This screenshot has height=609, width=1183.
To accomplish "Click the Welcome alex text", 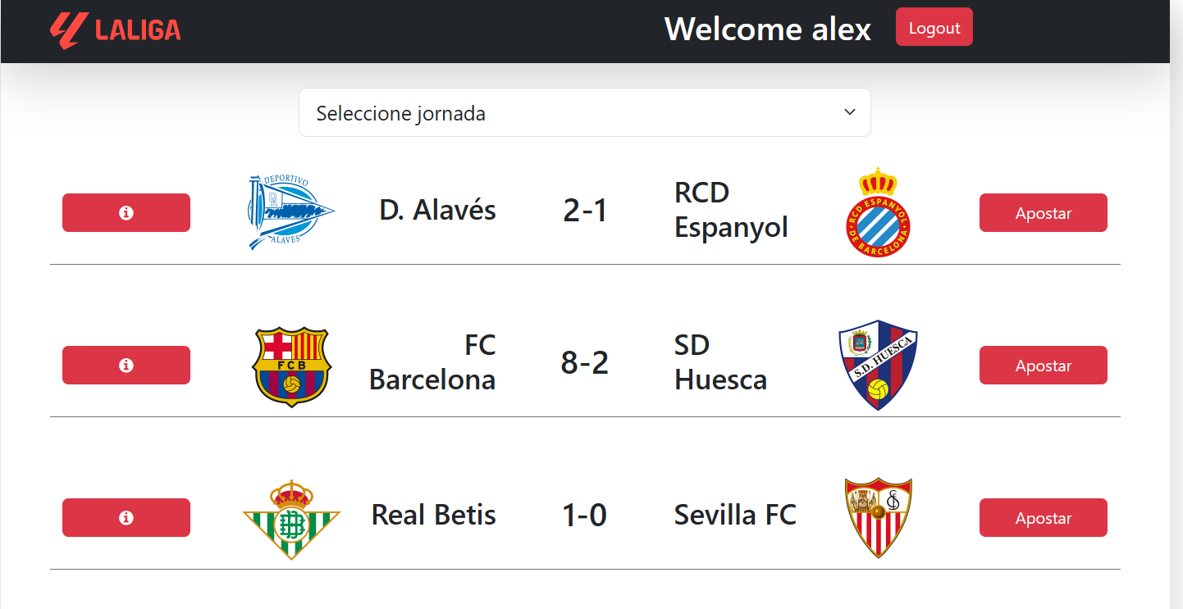I will pos(768,30).
